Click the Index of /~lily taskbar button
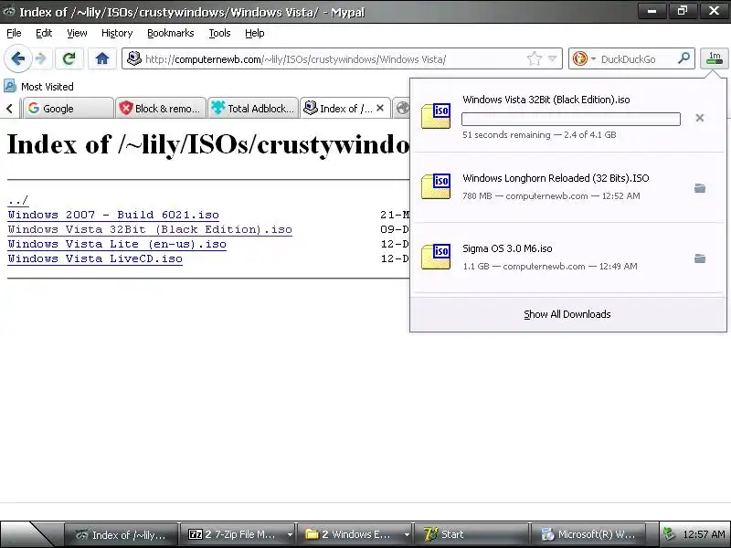The height and width of the screenshot is (548, 731). [x=121, y=534]
